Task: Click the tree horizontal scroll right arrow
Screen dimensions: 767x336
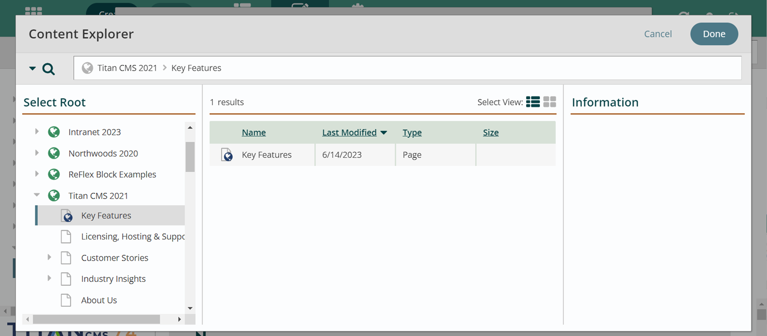Action: [179, 319]
